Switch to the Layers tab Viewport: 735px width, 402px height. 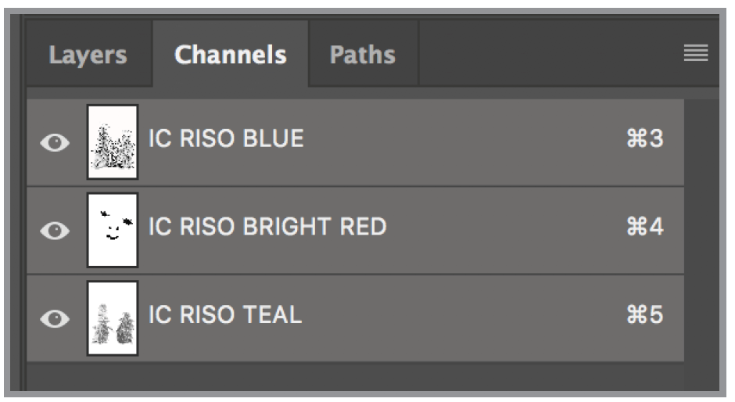[x=88, y=55]
